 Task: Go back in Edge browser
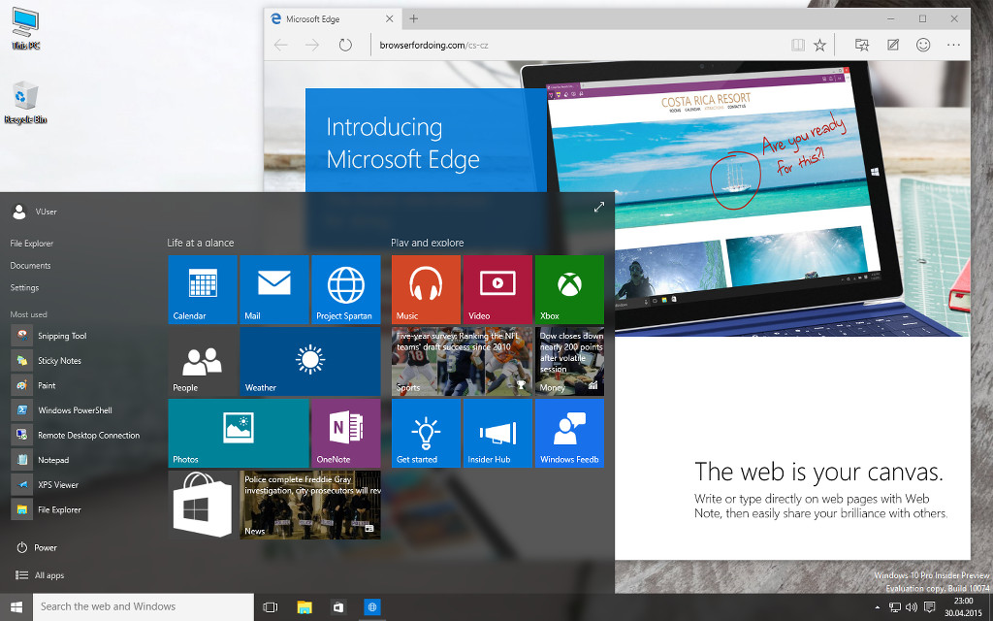[x=281, y=45]
